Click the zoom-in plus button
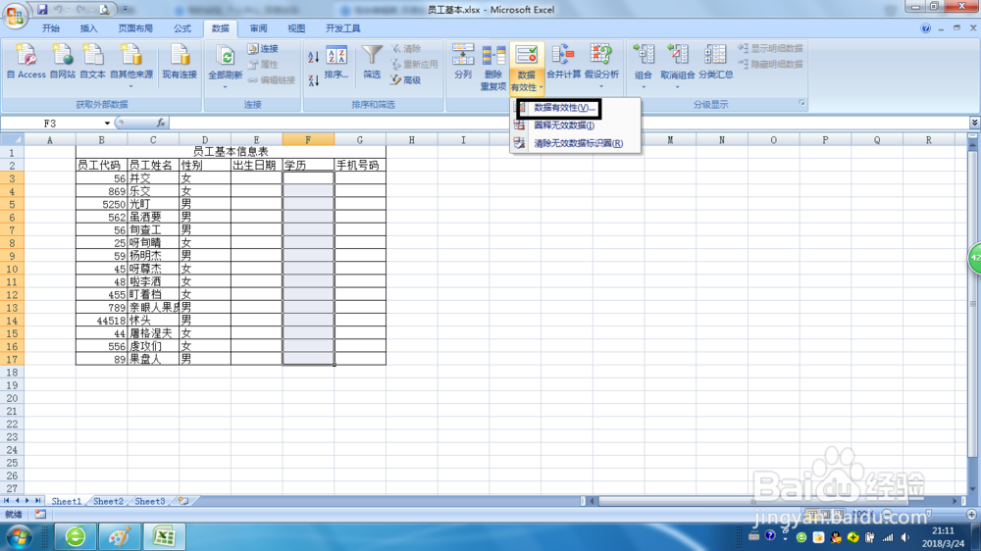Image resolution: width=981 pixels, height=551 pixels. 971,514
